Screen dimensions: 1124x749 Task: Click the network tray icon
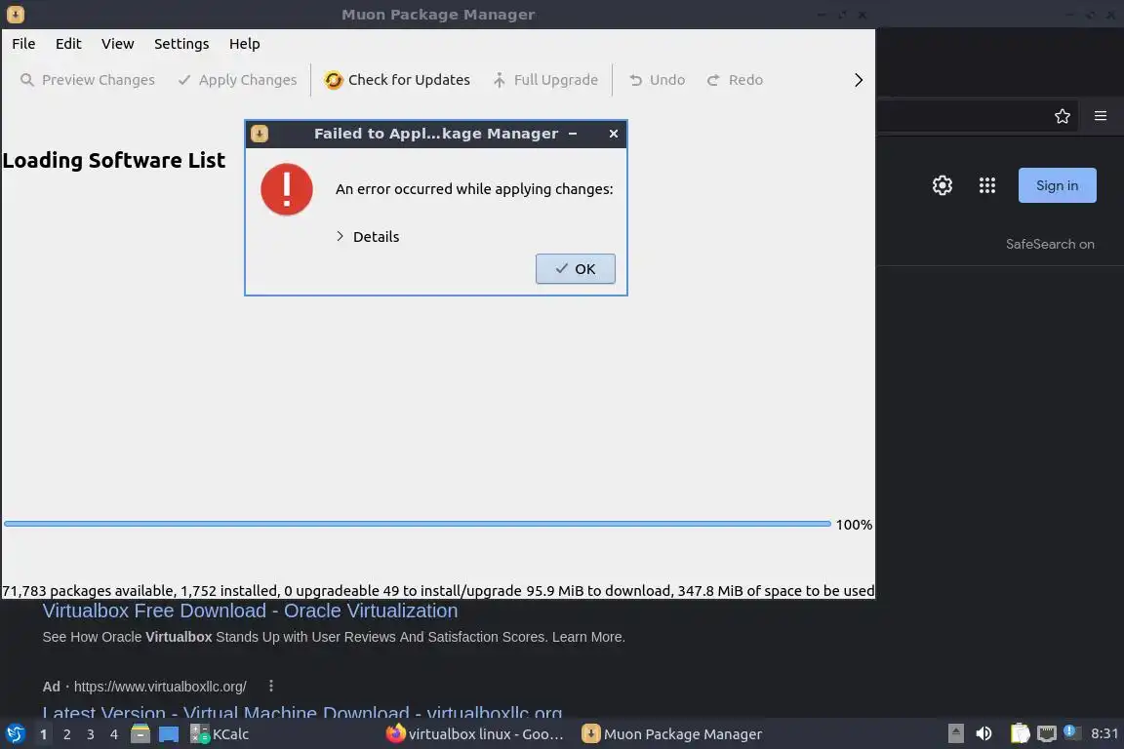coord(1047,733)
